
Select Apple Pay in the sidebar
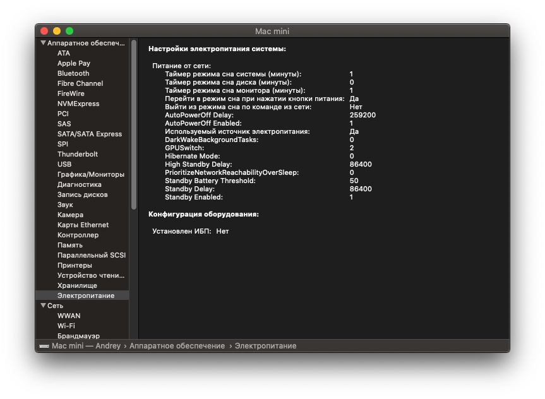tap(74, 63)
